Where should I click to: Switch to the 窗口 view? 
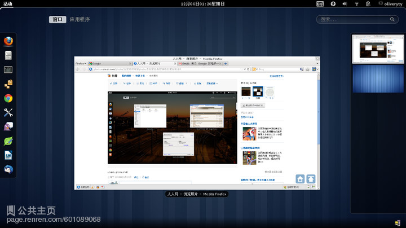(x=58, y=19)
